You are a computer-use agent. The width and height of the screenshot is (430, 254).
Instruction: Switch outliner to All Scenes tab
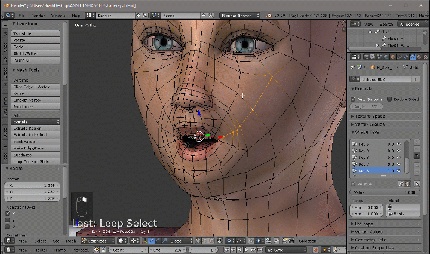pos(409,24)
